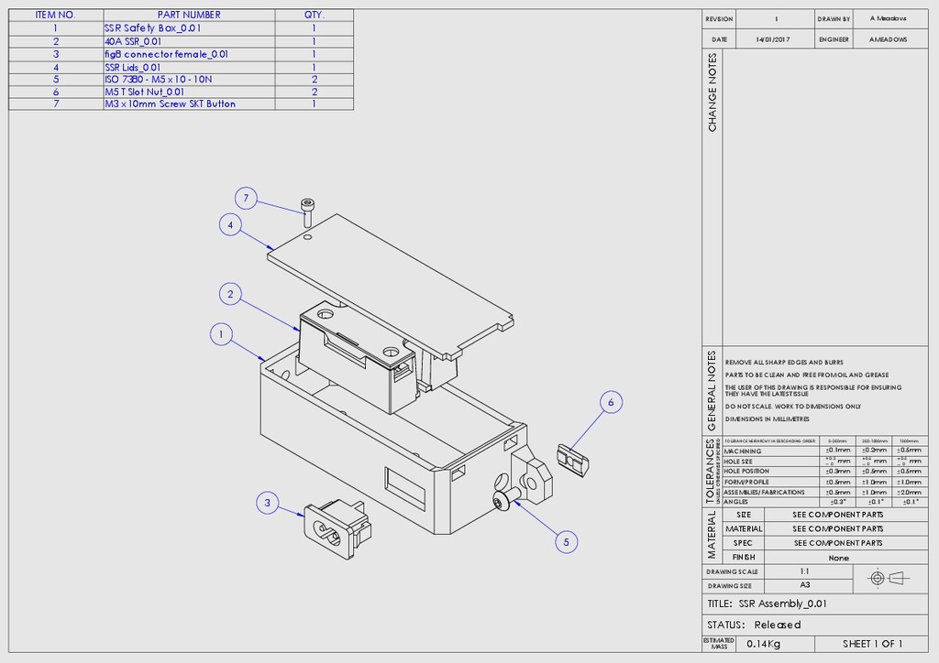This screenshot has height=663, width=939.
Task: Click balloon 5 below the M5 bolt
Action: [x=565, y=542]
